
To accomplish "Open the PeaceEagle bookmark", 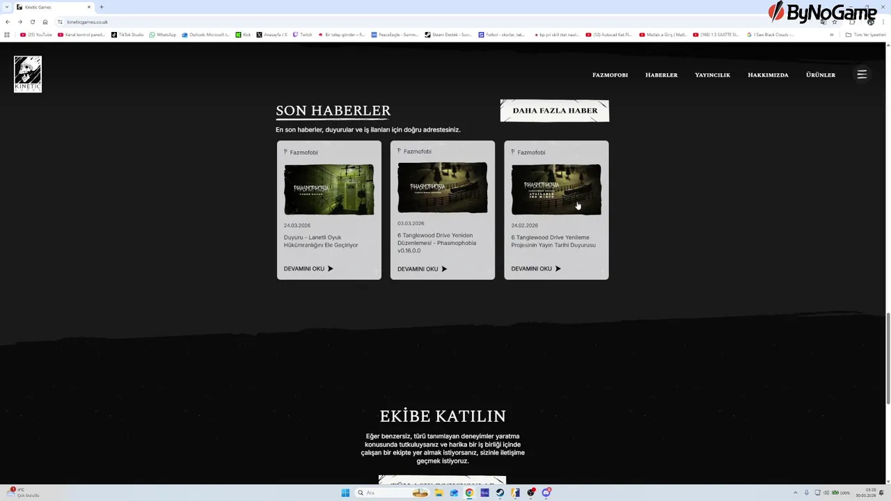I will tap(395, 34).
